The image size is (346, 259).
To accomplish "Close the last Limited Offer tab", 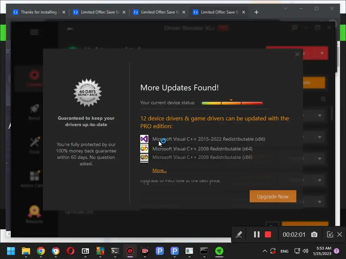I will [x=244, y=12].
